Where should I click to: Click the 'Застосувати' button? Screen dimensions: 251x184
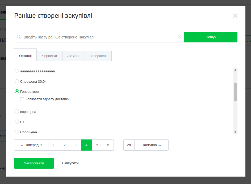click(x=34, y=163)
